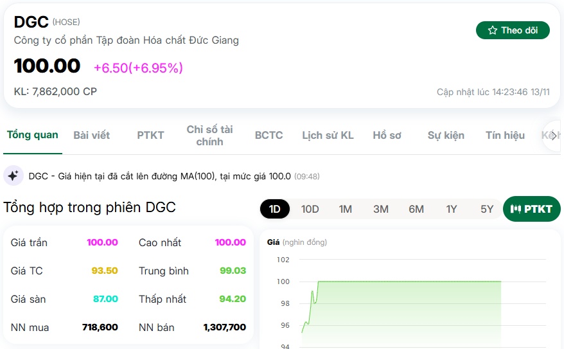Choose the 1Y chart range
The width and height of the screenshot is (564, 349).
click(452, 209)
